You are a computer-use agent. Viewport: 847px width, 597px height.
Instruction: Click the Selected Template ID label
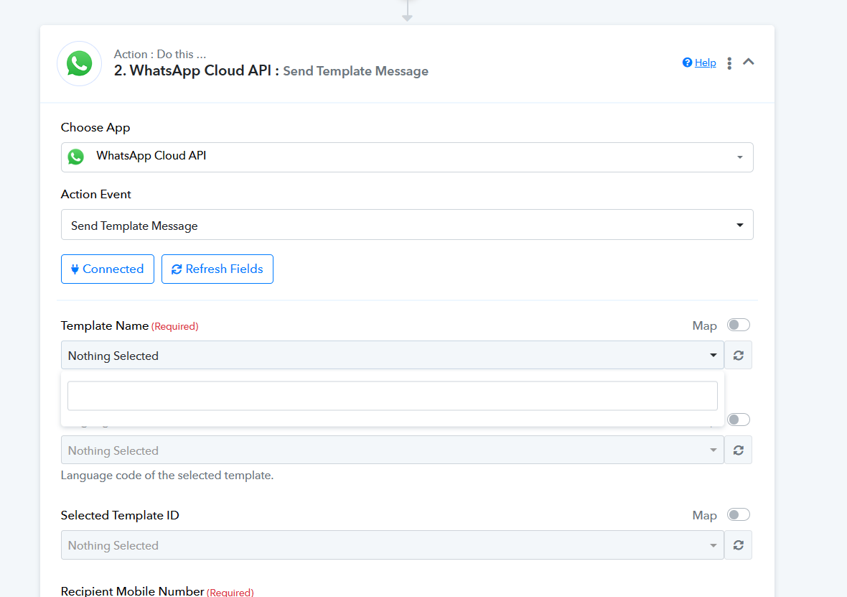click(120, 515)
